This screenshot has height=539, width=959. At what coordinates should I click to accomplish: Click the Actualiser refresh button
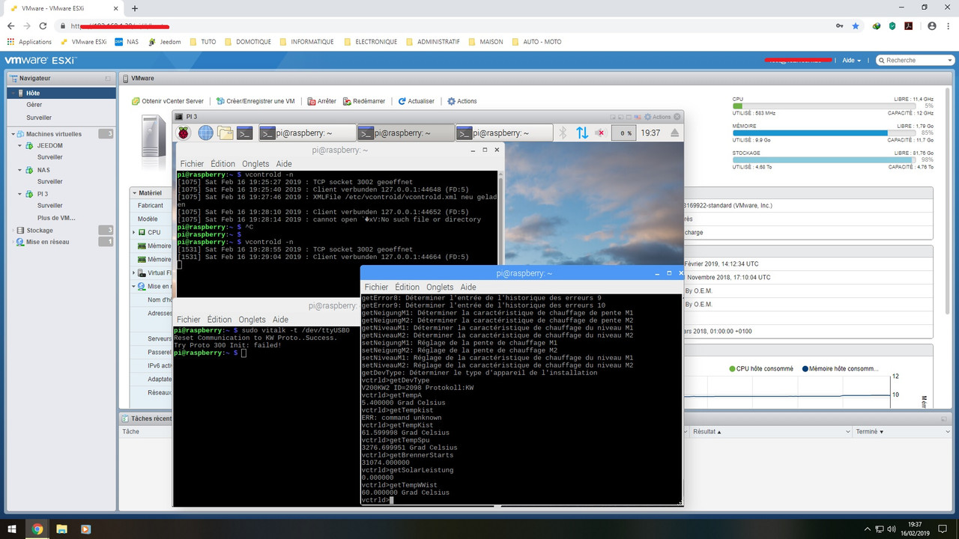click(416, 101)
